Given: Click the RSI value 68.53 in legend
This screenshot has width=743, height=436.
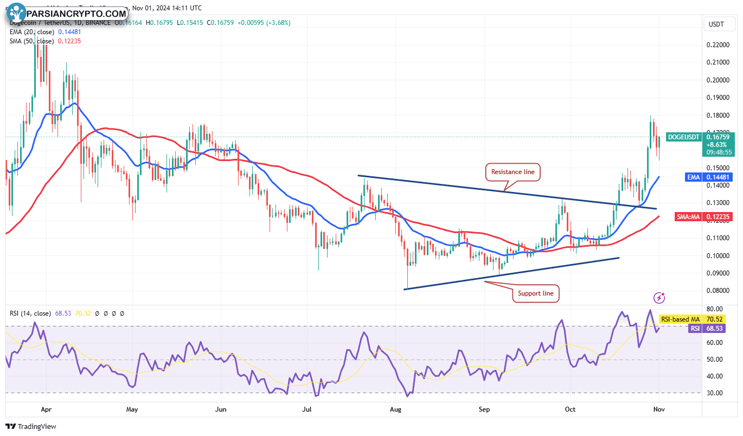Looking at the screenshot, I should [63, 313].
